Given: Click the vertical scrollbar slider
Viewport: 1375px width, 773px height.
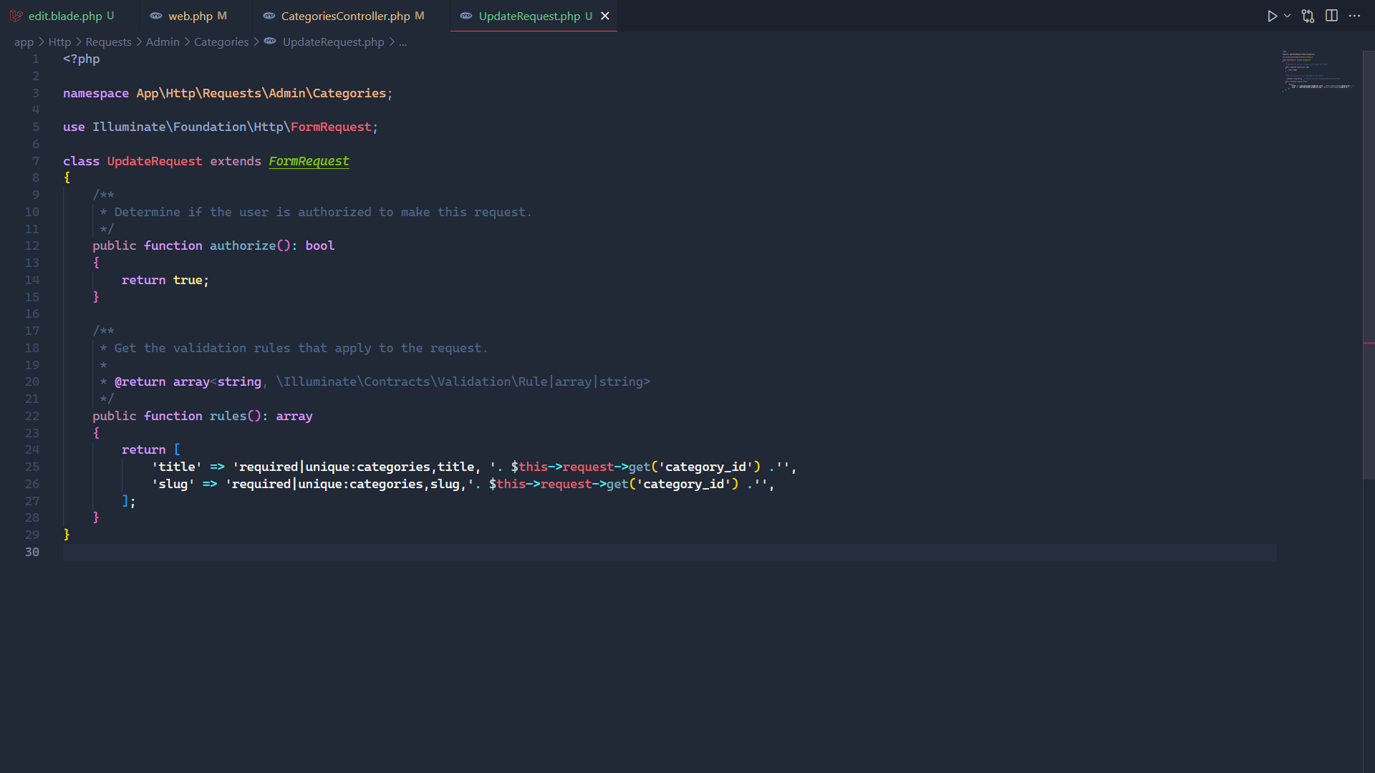Looking at the screenshot, I should point(1369,265).
